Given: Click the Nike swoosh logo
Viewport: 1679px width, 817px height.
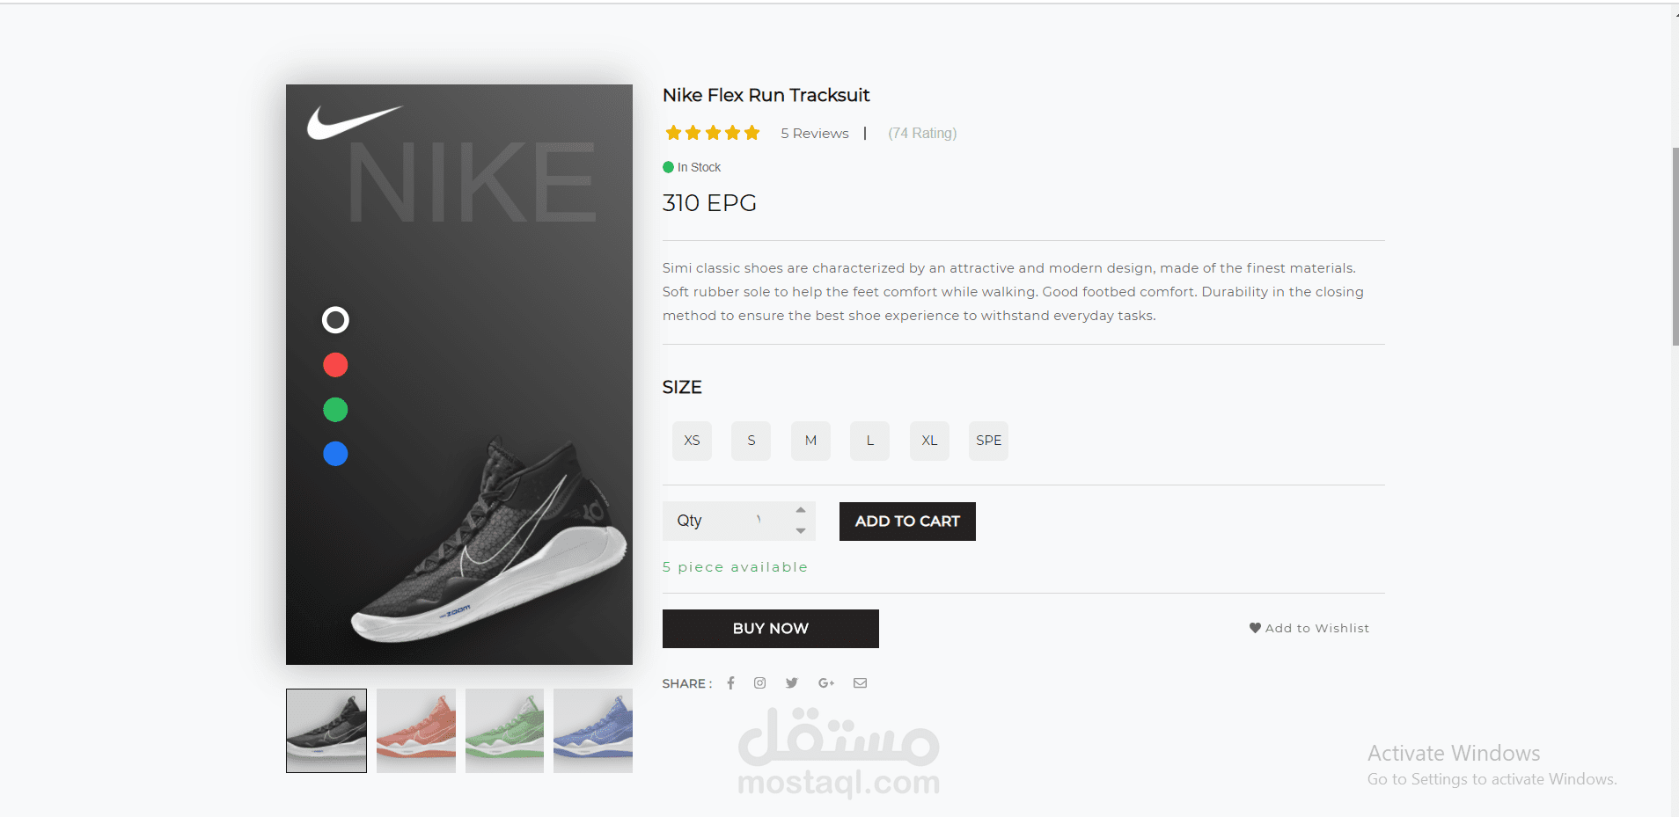Looking at the screenshot, I should coord(353,122).
